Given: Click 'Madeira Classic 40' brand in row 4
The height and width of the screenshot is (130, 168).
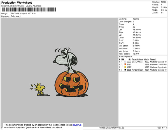Looking at the screenshot, I should [x=158, y=70].
